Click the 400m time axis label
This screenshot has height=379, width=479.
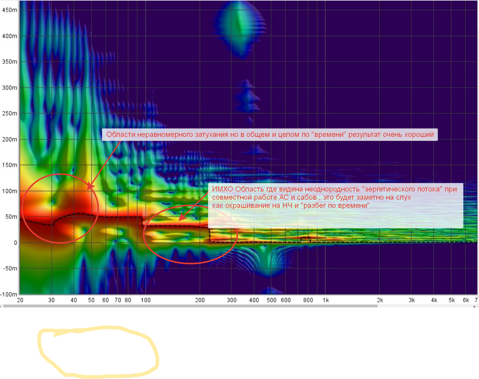point(10,36)
